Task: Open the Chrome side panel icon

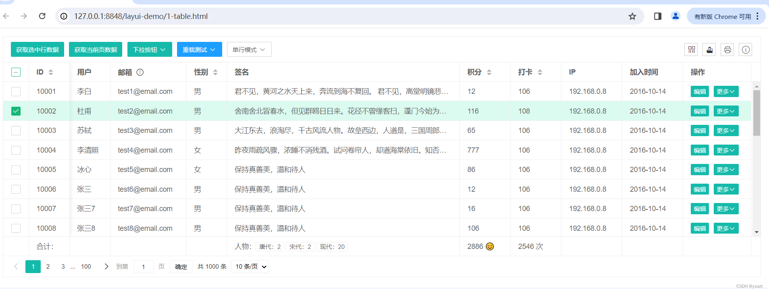Action: point(658,16)
